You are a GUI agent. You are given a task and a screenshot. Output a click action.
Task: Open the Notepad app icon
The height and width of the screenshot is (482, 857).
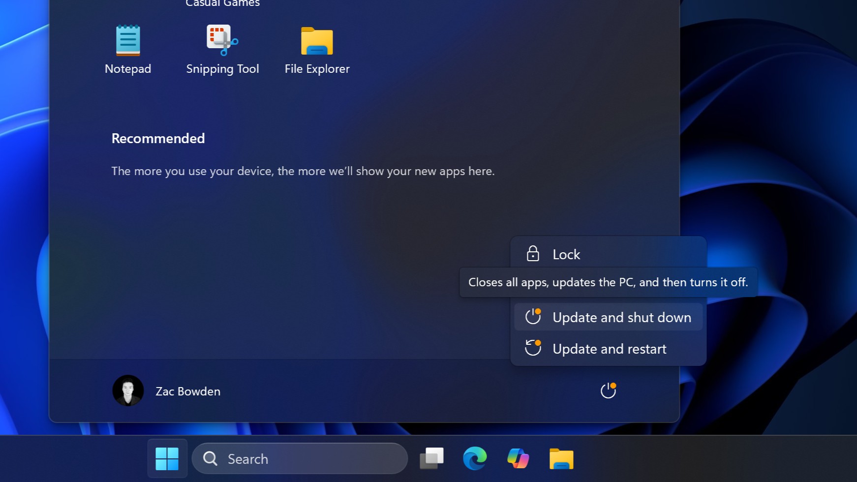pyautogui.click(x=128, y=41)
